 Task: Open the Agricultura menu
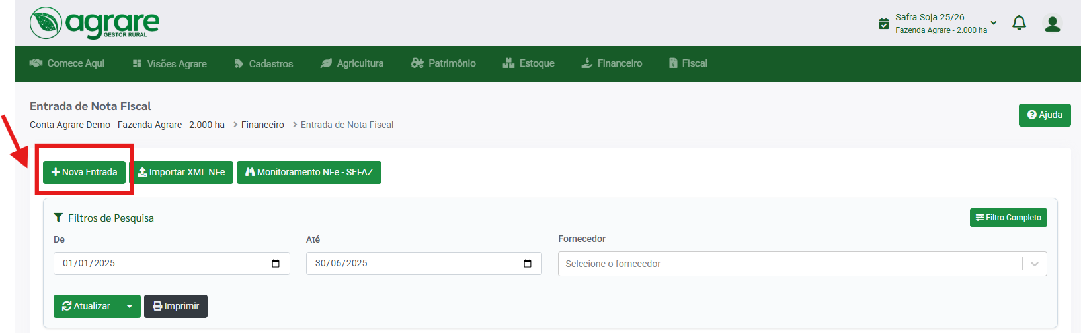(352, 63)
